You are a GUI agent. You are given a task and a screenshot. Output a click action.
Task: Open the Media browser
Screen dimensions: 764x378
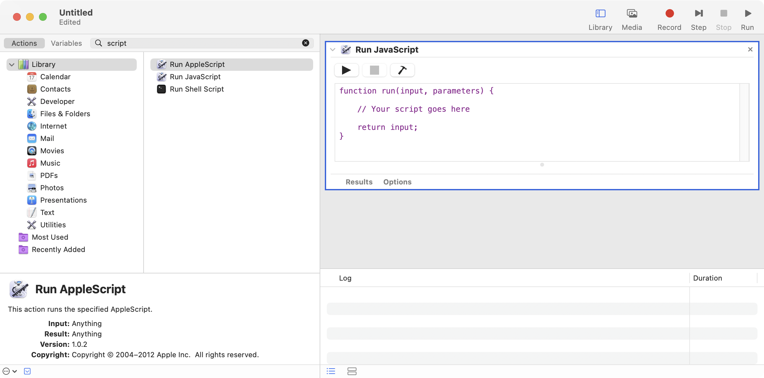632,19
